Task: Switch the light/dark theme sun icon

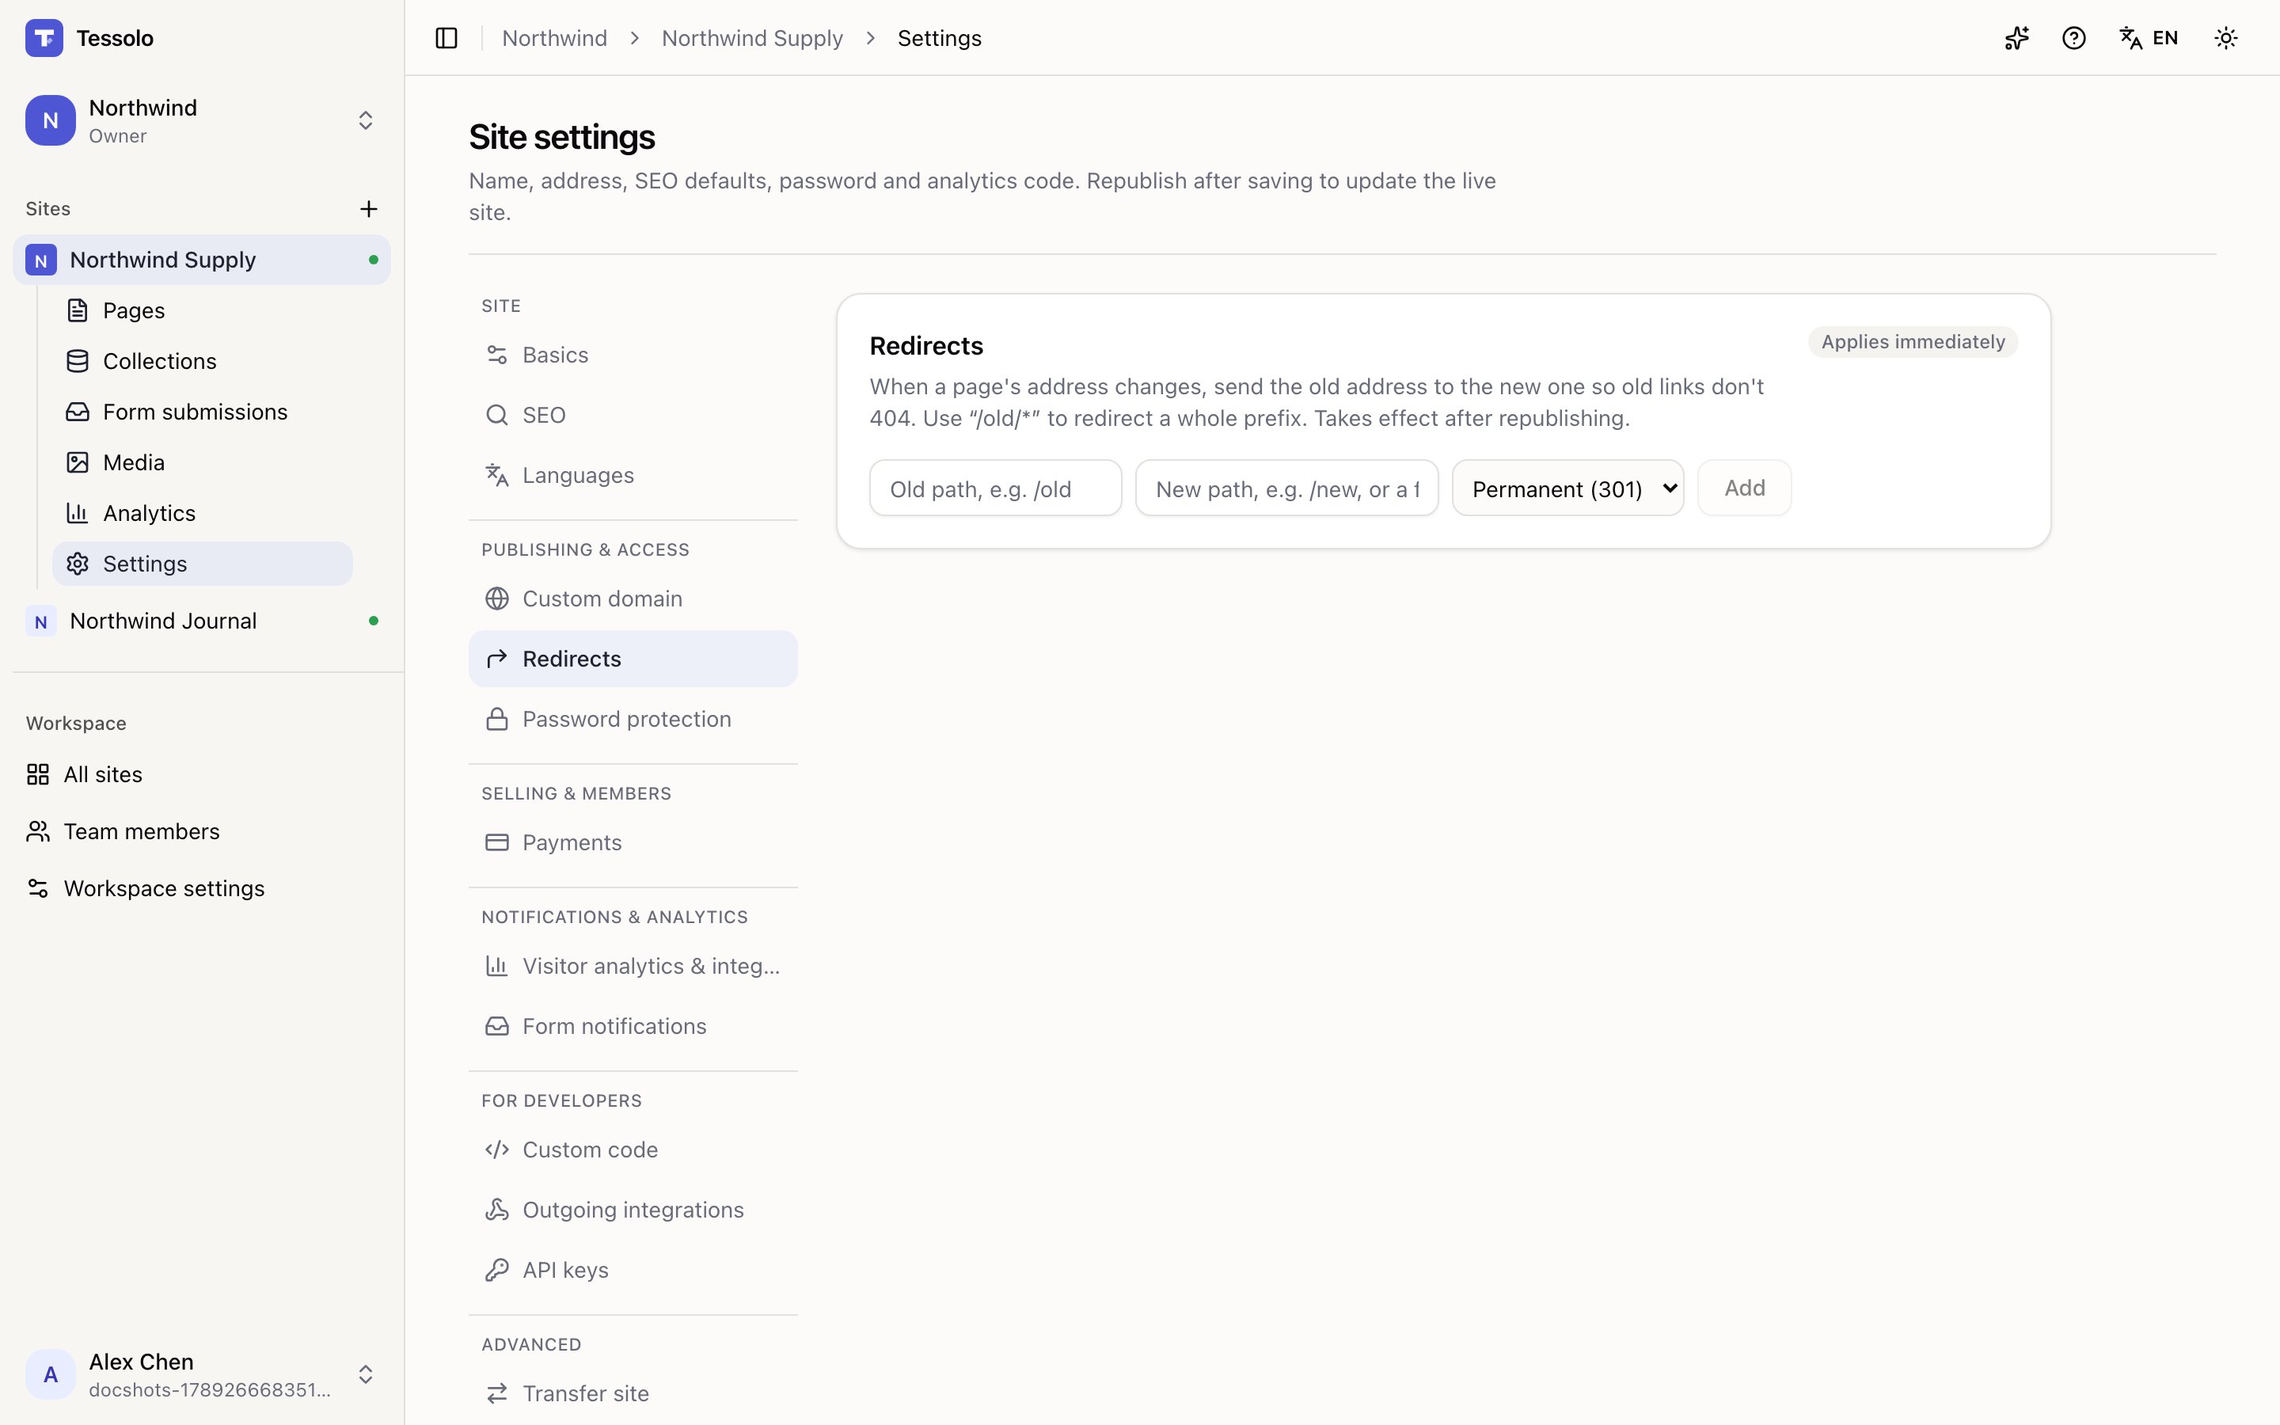Action: pyautogui.click(x=2226, y=39)
